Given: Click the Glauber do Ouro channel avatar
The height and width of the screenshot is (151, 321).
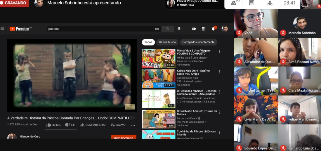Looking at the screenshot, I should click(12, 136).
